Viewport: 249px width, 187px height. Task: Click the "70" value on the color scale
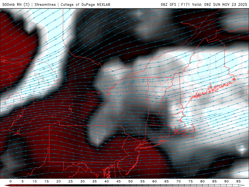coord(178,181)
